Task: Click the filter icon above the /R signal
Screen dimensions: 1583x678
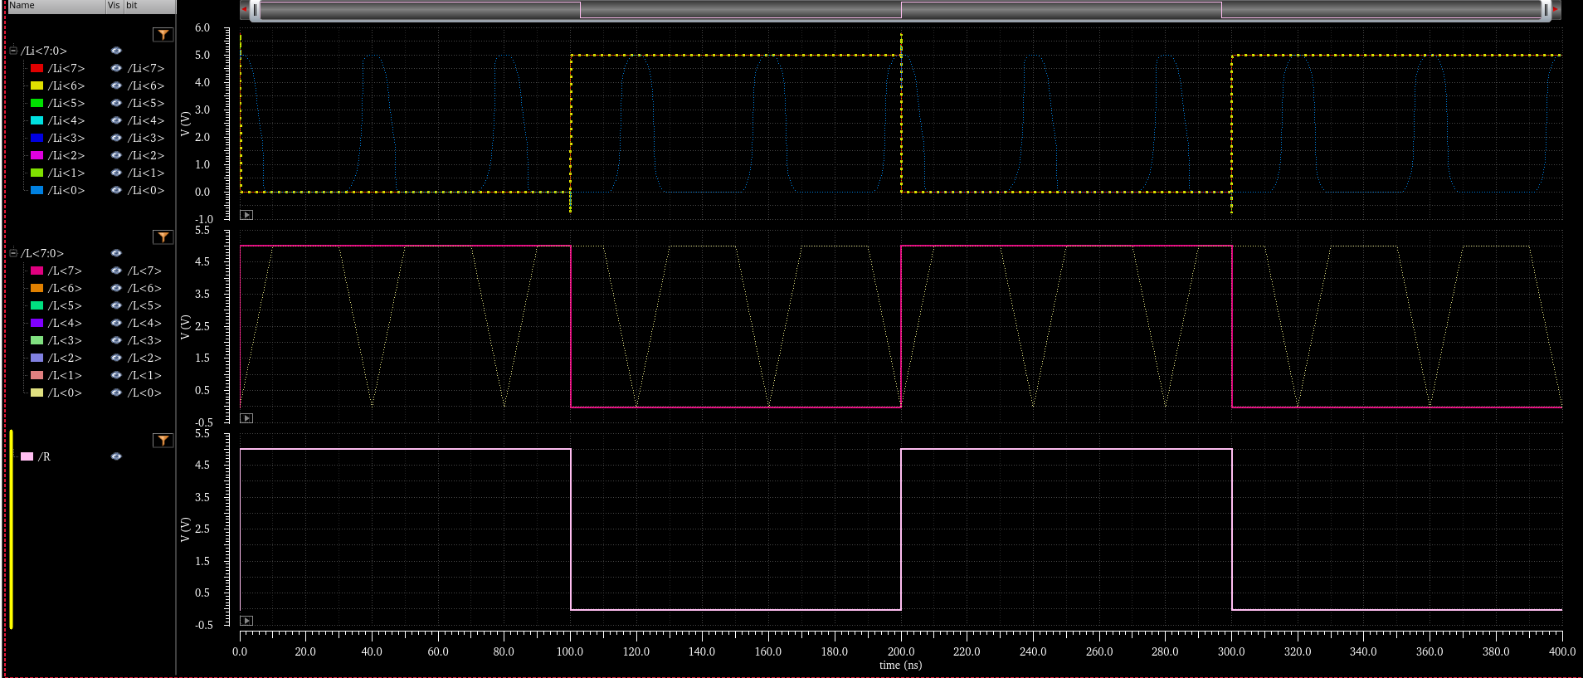Action: (x=163, y=441)
